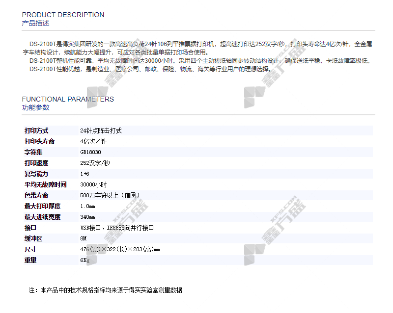
Task: Click "30000小时" in the 平均无故障时间 row
Action: tap(93, 184)
